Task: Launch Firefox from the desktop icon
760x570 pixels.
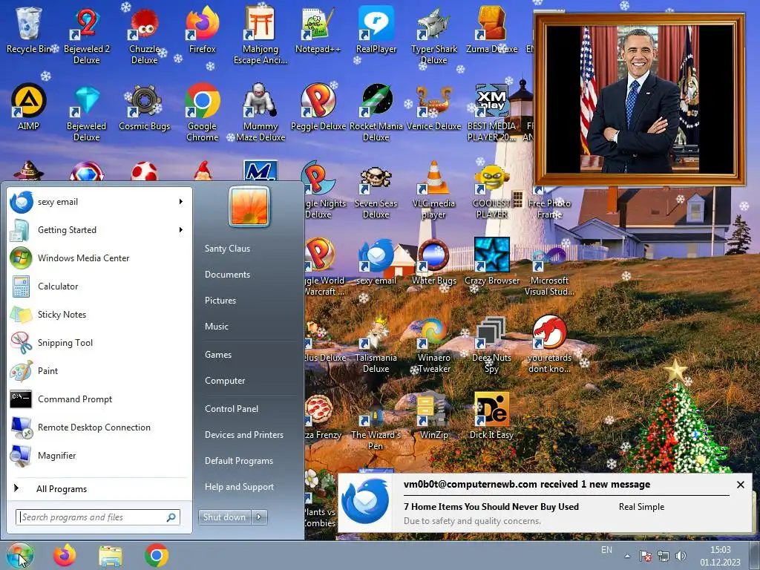Action: [202, 30]
